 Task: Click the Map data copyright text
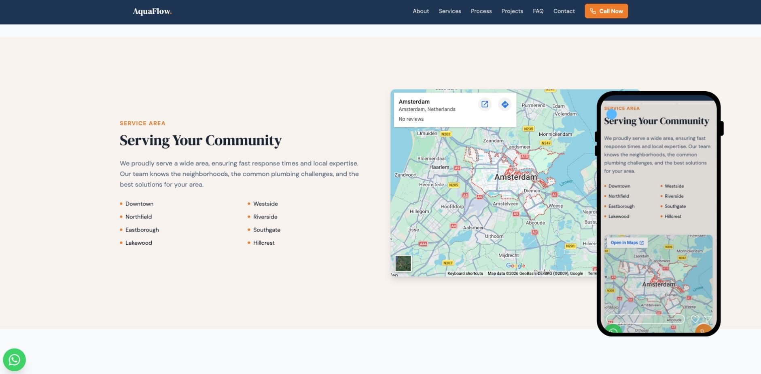click(535, 273)
